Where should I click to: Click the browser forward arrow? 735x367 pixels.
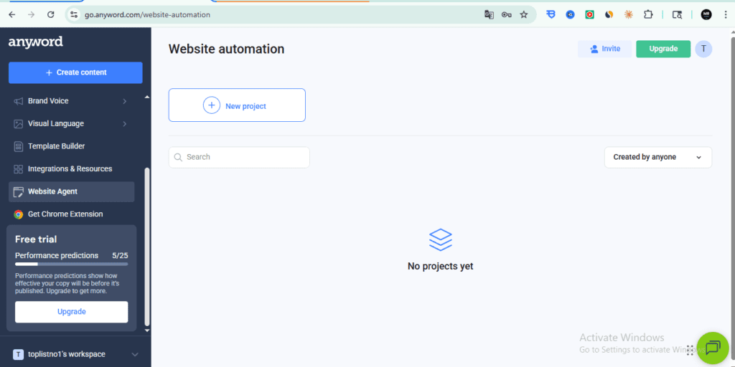click(x=32, y=14)
